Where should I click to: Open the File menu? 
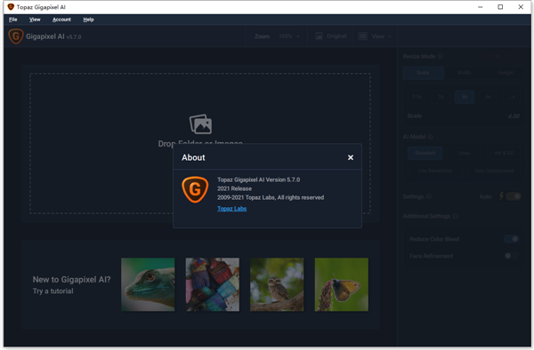point(13,20)
